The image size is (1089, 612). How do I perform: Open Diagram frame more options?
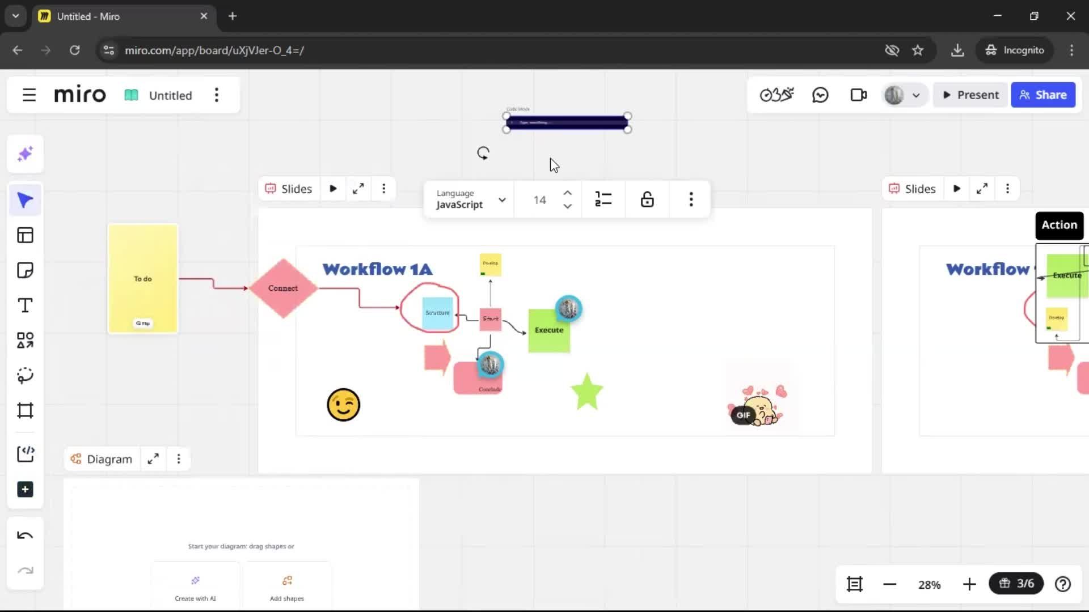click(179, 459)
